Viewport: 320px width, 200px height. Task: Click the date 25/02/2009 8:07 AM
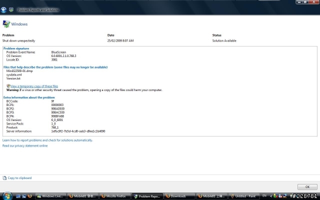(120, 41)
